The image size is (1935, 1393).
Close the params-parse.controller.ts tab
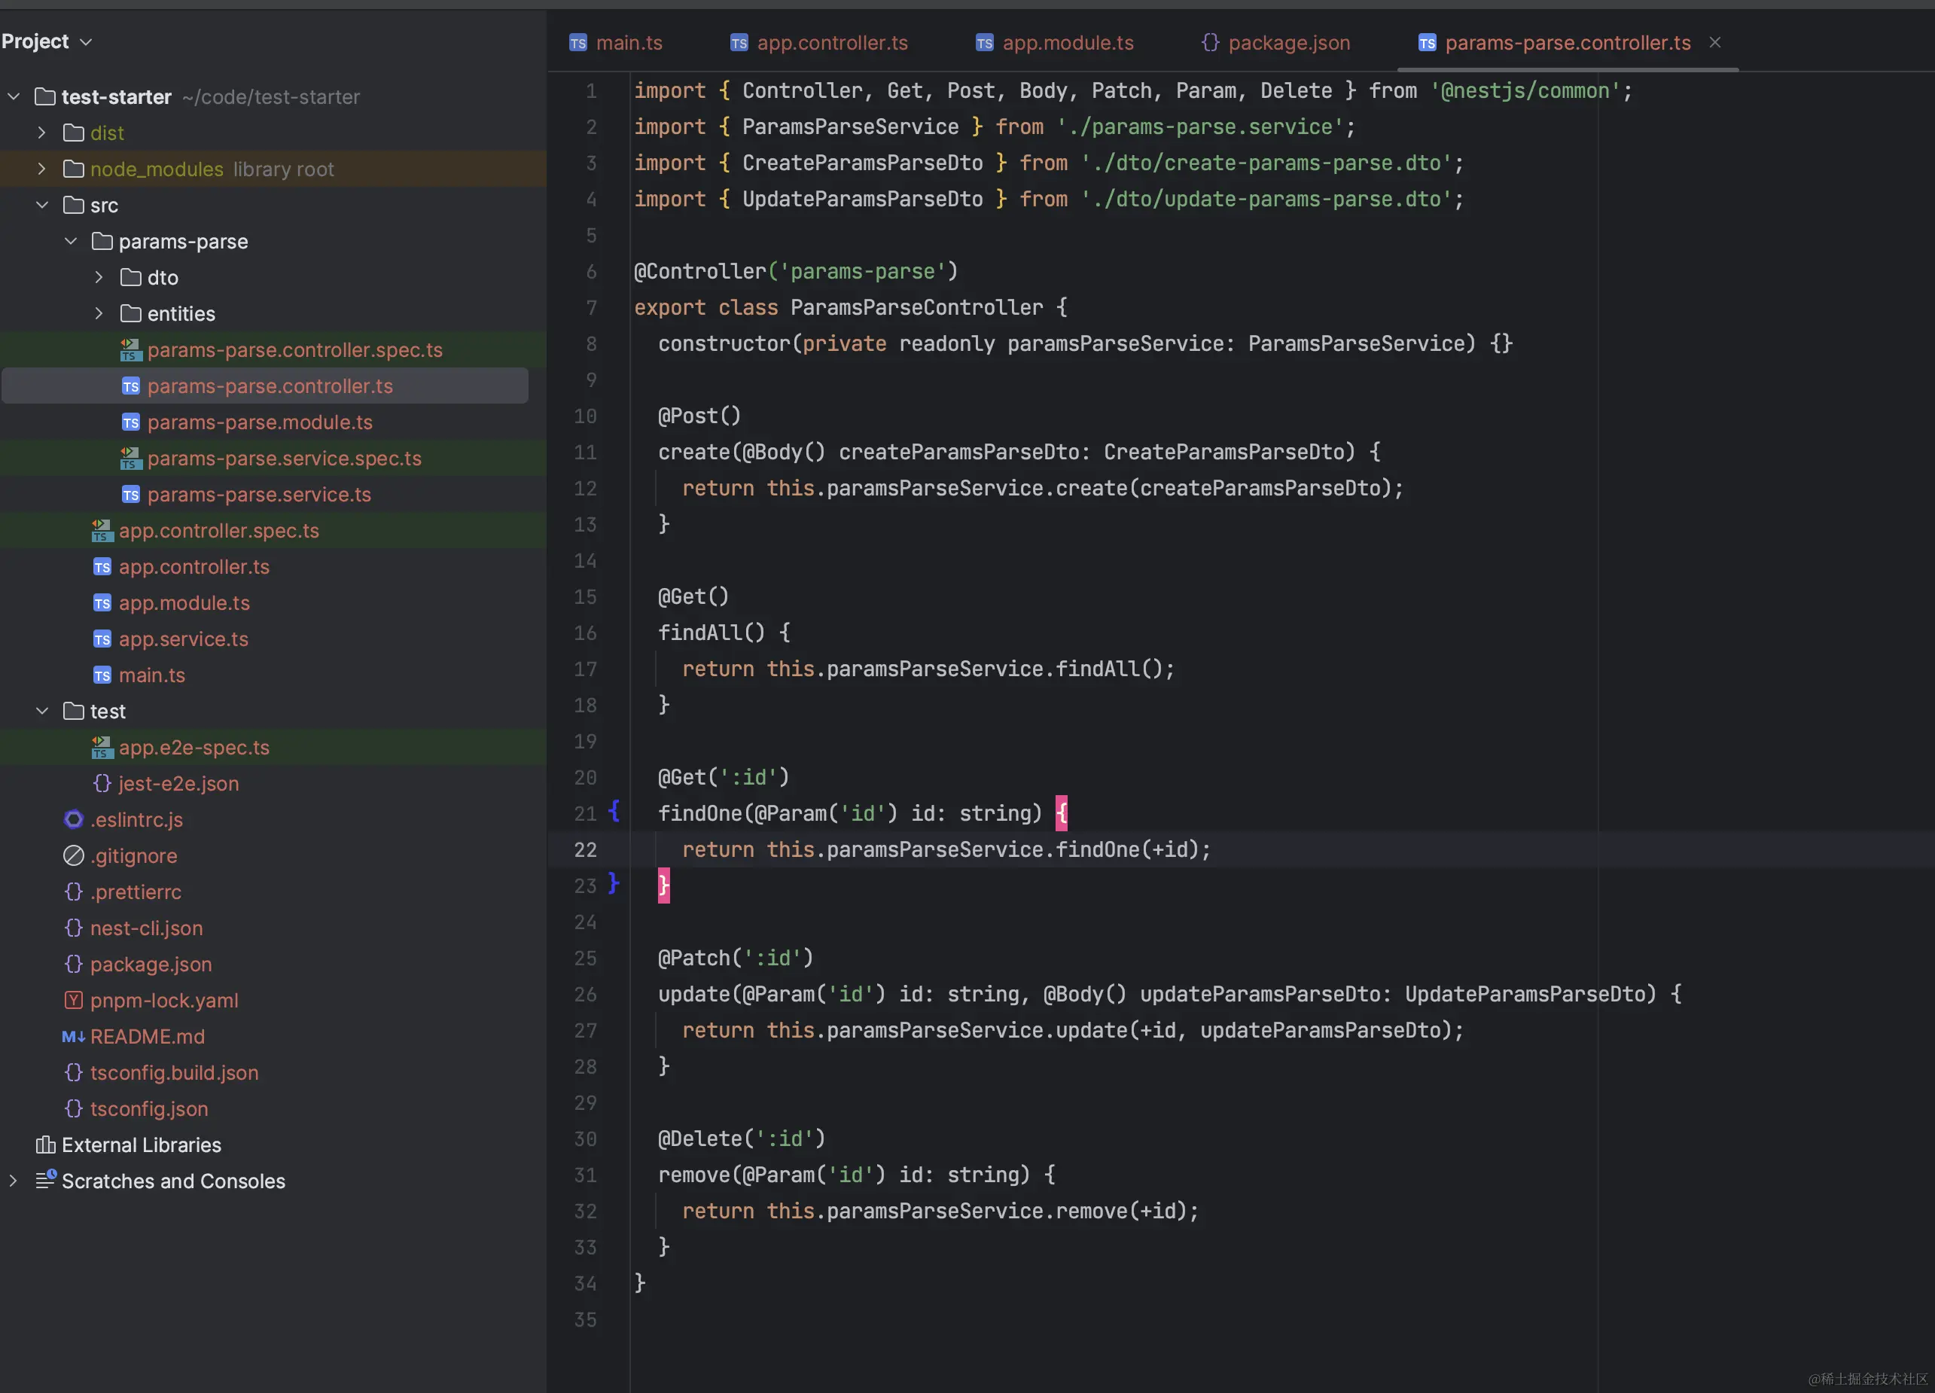point(1715,43)
